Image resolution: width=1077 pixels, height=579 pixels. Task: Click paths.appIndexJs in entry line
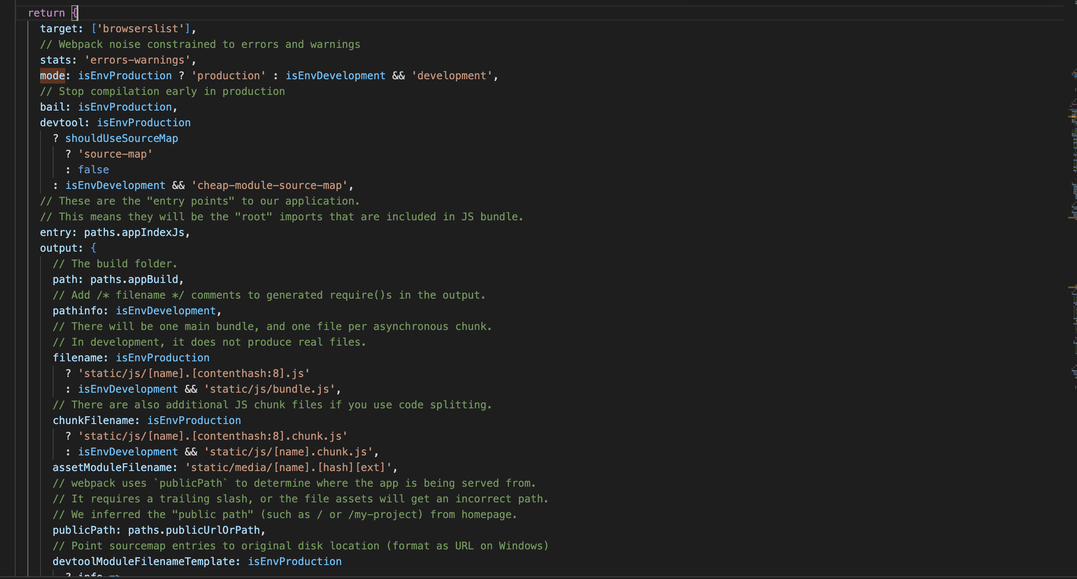(x=134, y=232)
